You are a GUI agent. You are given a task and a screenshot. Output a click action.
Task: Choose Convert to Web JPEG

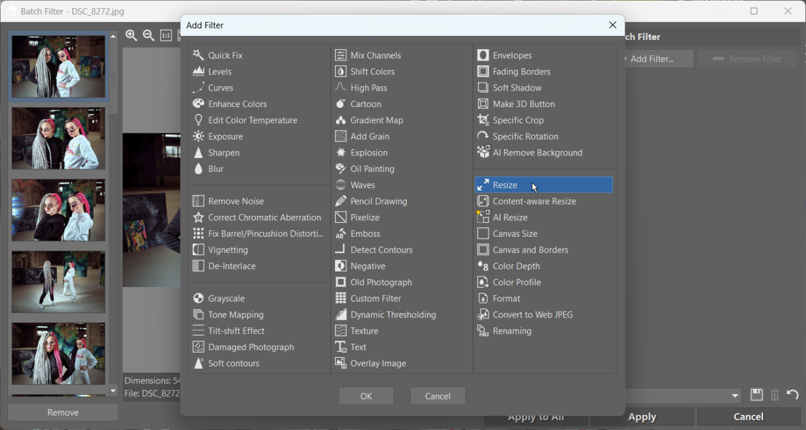pos(533,315)
